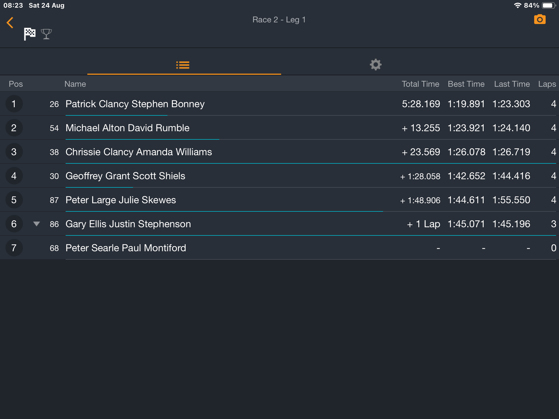Image resolution: width=559 pixels, height=419 pixels.
Task: Click last time 1:45.196
Action: [x=511, y=224]
